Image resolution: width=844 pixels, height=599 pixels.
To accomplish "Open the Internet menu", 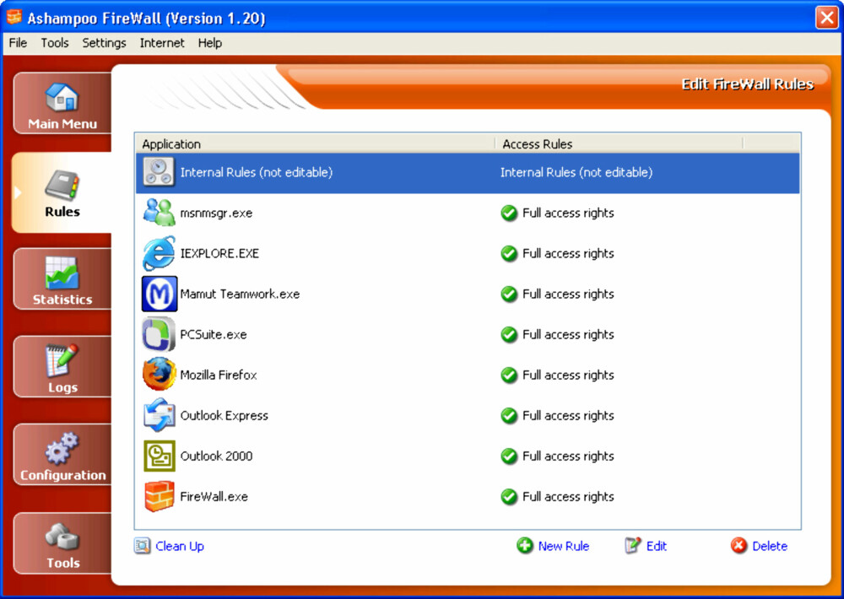I will pos(162,43).
